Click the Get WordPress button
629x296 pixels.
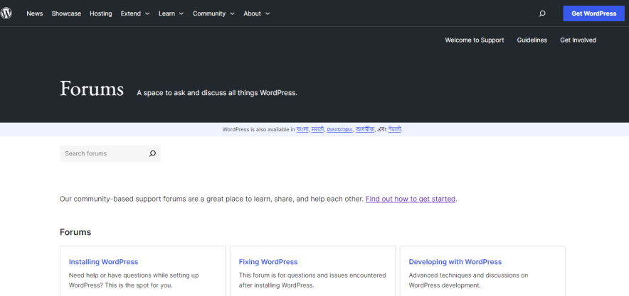tap(593, 13)
